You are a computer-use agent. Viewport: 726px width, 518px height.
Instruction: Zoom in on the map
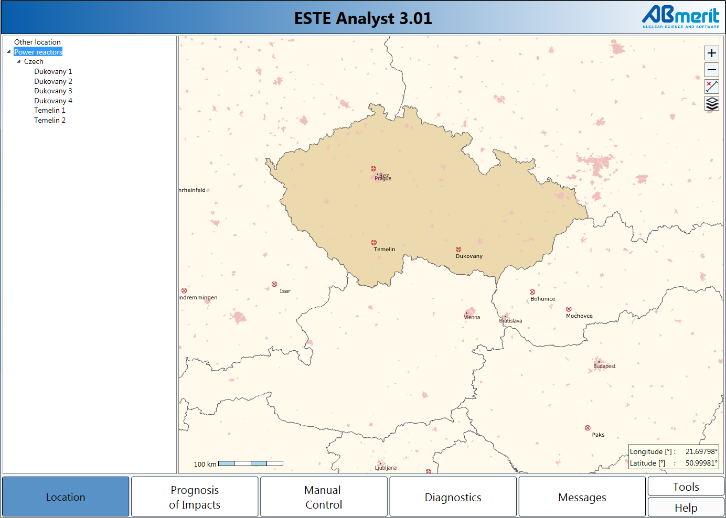(x=712, y=53)
